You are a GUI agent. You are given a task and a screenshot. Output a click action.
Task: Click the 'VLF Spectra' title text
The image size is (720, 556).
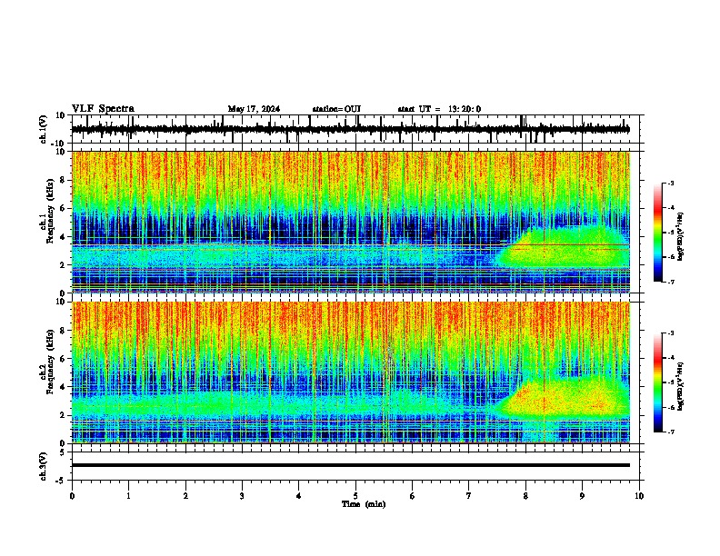point(103,109)
